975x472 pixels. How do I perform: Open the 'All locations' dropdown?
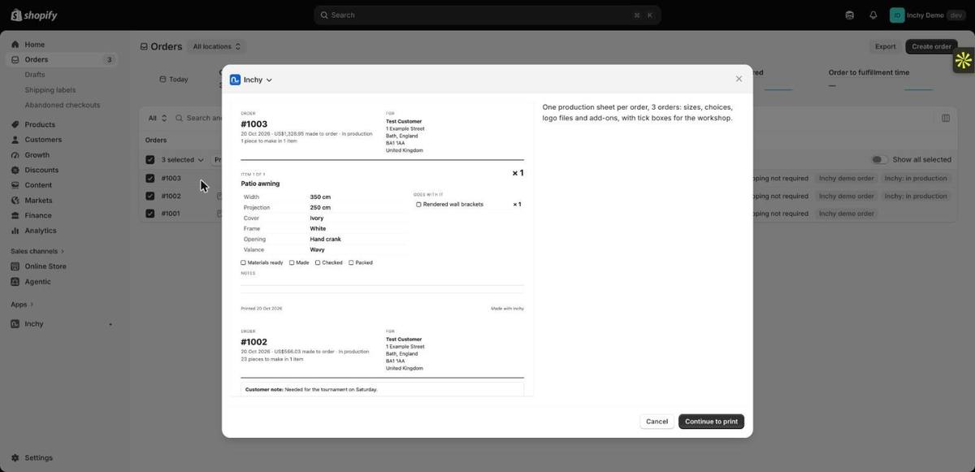216,47
